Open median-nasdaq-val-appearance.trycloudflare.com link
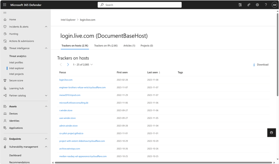This screenshot has width=279, height=164. pyautogui.click(x=83, y=156)
